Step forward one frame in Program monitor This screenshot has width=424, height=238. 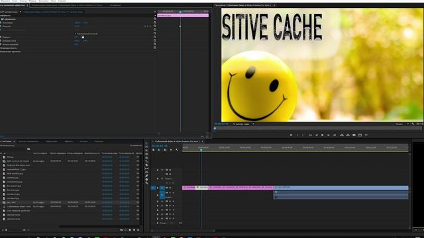click(x=329, y=135)
